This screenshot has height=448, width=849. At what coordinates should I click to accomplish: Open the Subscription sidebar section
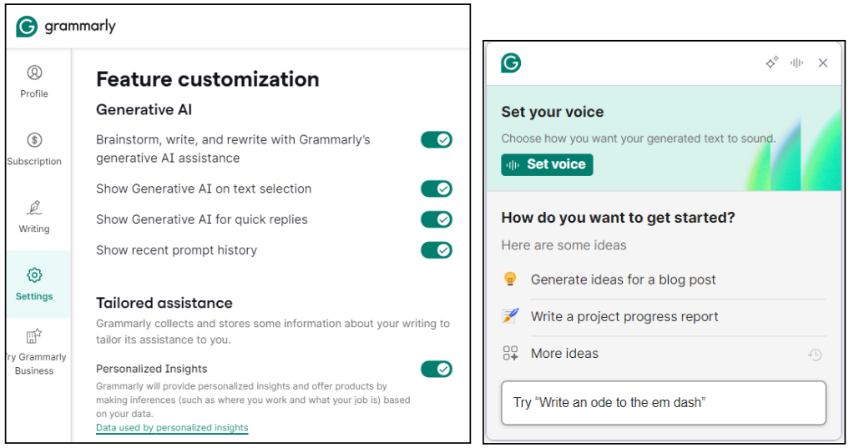(x=34, y=148)
